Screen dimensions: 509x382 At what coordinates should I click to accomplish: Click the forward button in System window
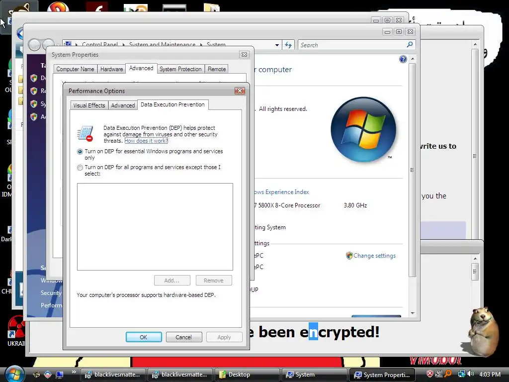[x=48, y=45]
